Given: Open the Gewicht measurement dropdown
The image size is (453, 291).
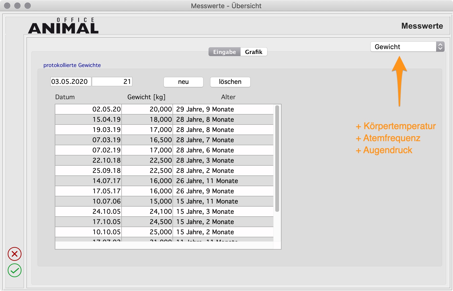Looking at the screenshot, I should pos(407,47).
